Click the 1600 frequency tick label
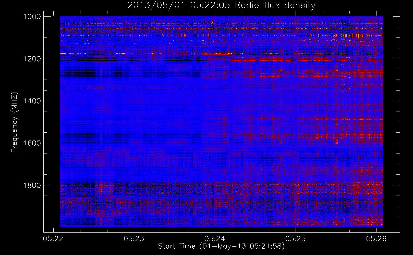Image resolution: width=413 pixels, height=255 pixels. point(32,143)
